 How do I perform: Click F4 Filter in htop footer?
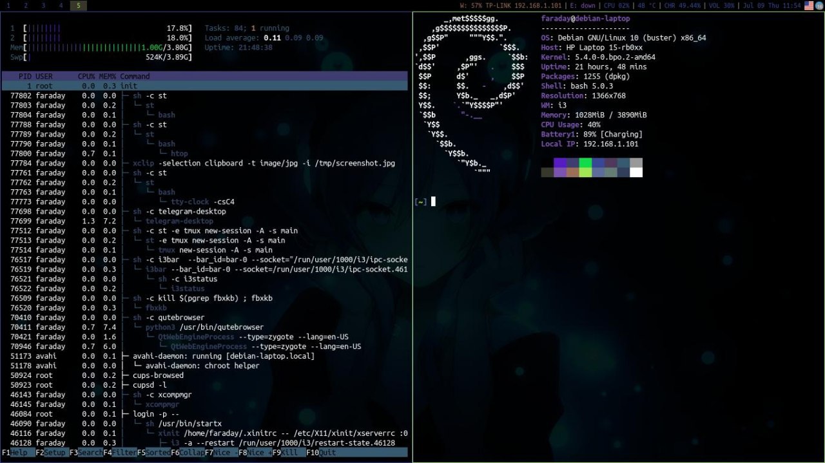pos(120,453)
